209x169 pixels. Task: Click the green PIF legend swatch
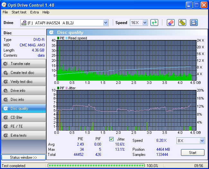58,88
